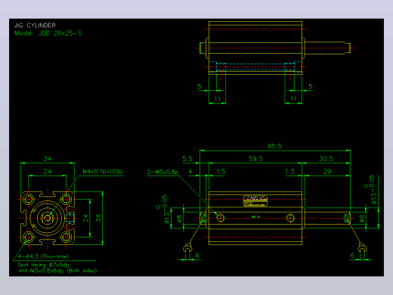
Task: Click the CHELIC nameplate on the cylinder body
Action: [255, 201]
